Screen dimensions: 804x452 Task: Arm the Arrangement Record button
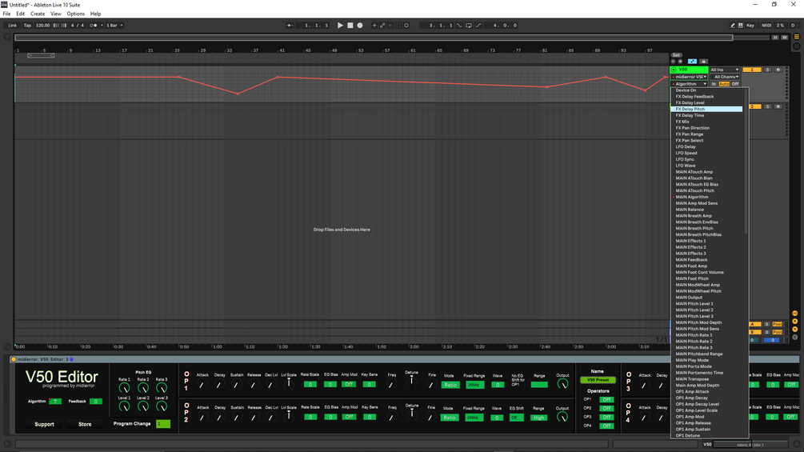pyautogui.click(x=360, y=25)
